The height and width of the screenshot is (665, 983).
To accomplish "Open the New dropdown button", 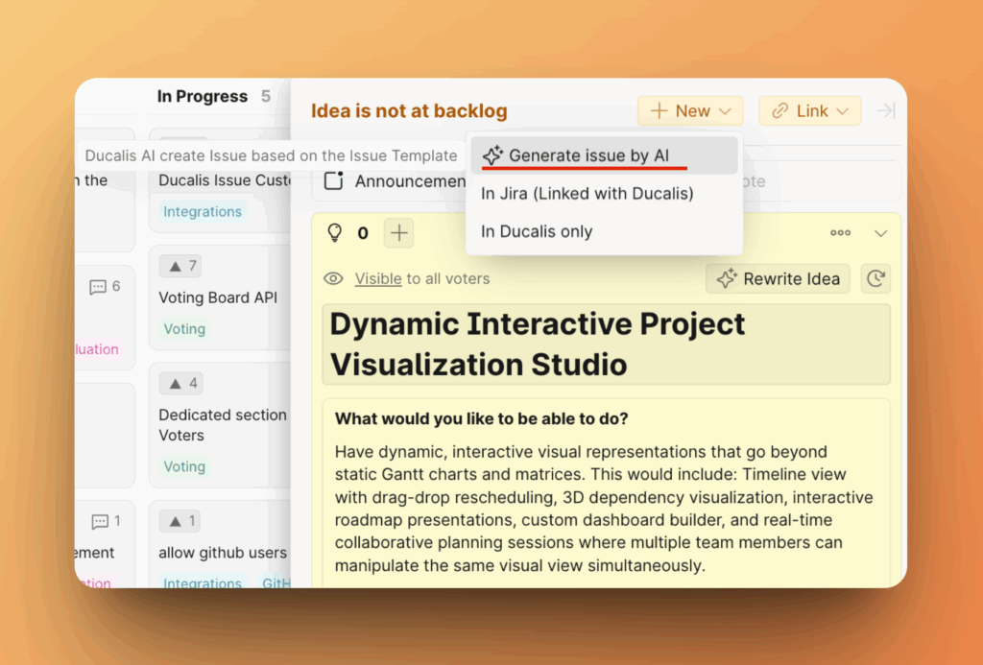I will coord(690,111).
